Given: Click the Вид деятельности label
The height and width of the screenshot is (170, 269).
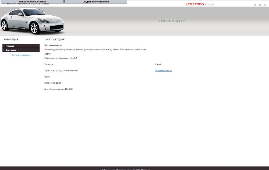Looking at the screenshot, I should (54, 45).
